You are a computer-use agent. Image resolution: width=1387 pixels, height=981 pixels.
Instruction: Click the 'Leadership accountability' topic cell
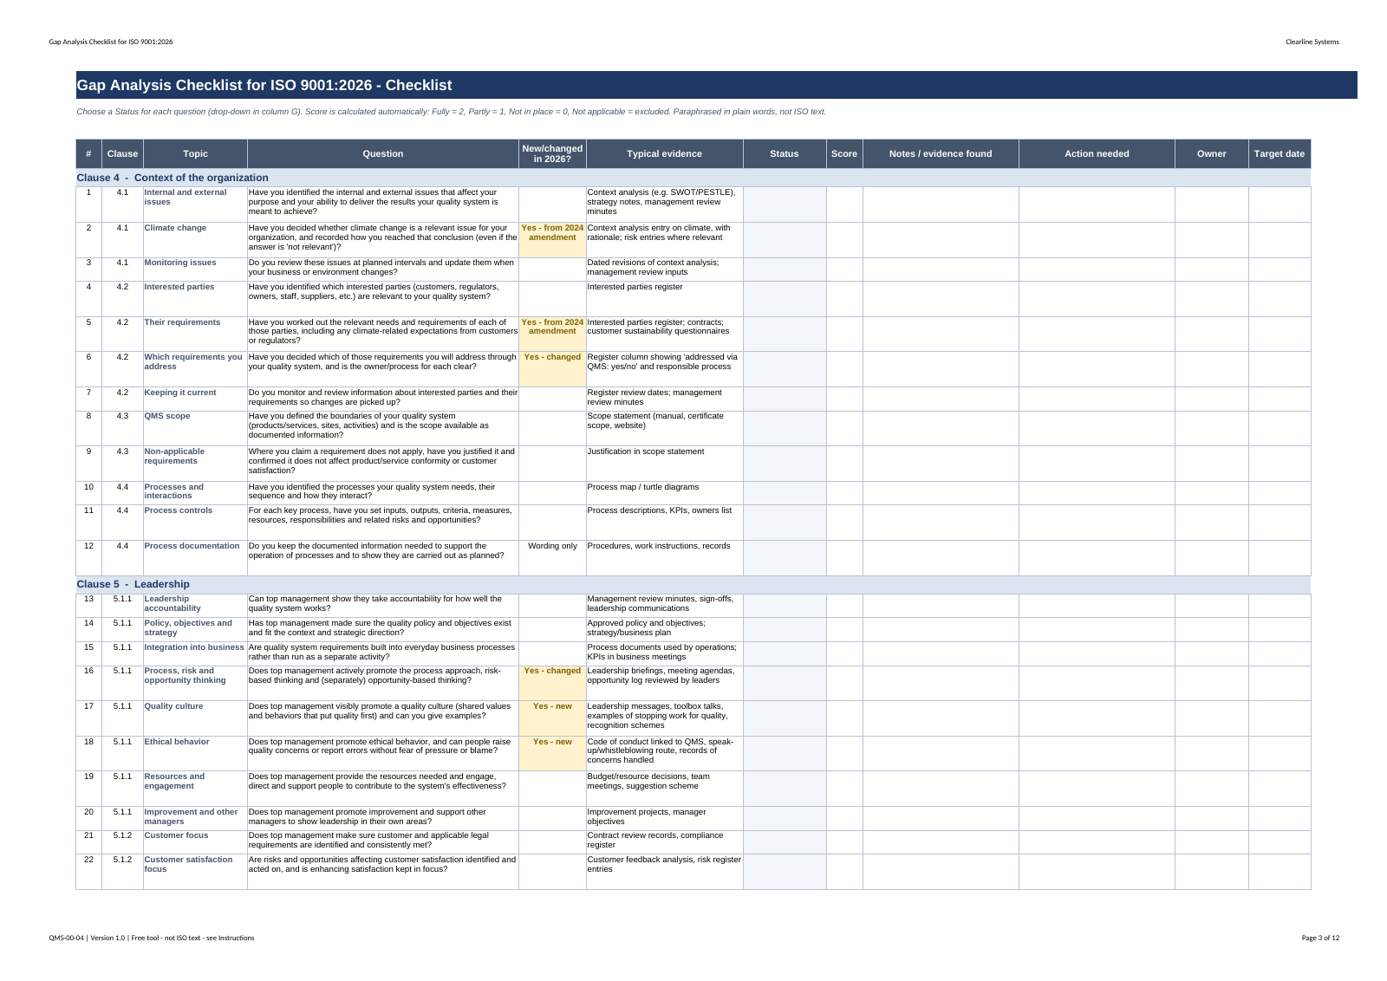[195, 605]
